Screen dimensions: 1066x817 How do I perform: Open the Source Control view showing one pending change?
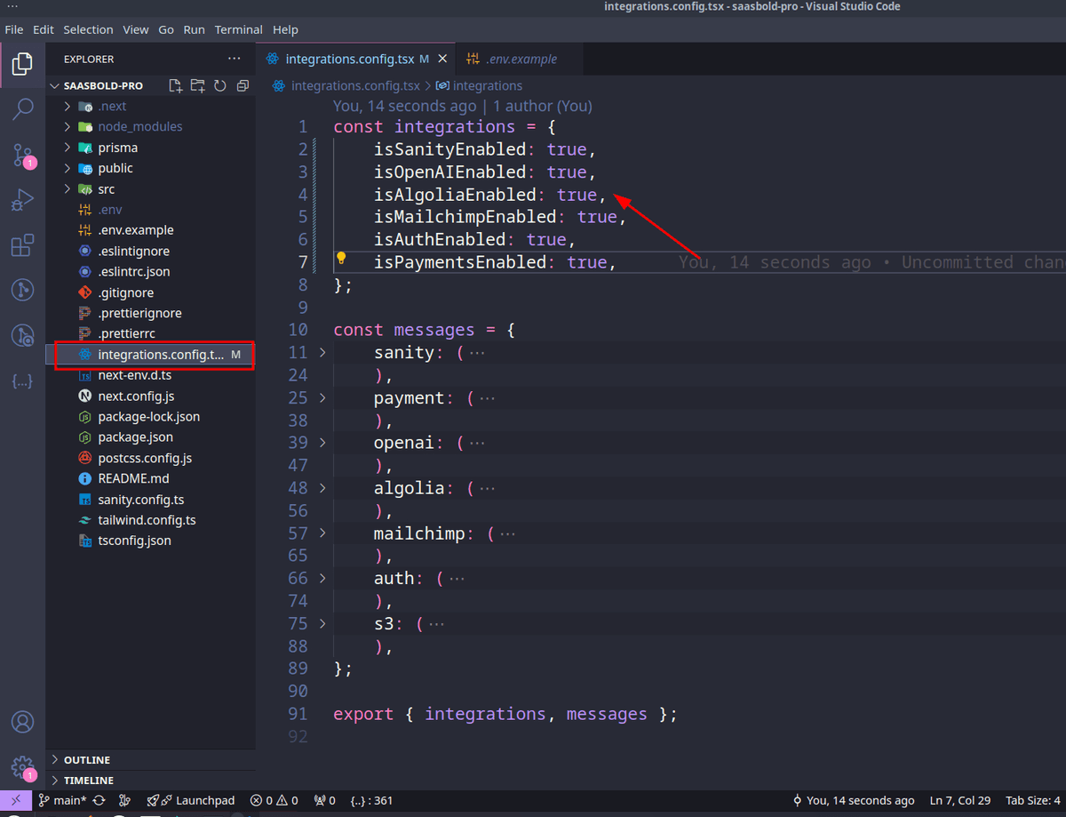pyautogui.click(x=22, y=155)
